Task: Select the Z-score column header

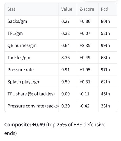Action: tap(88, 9)
